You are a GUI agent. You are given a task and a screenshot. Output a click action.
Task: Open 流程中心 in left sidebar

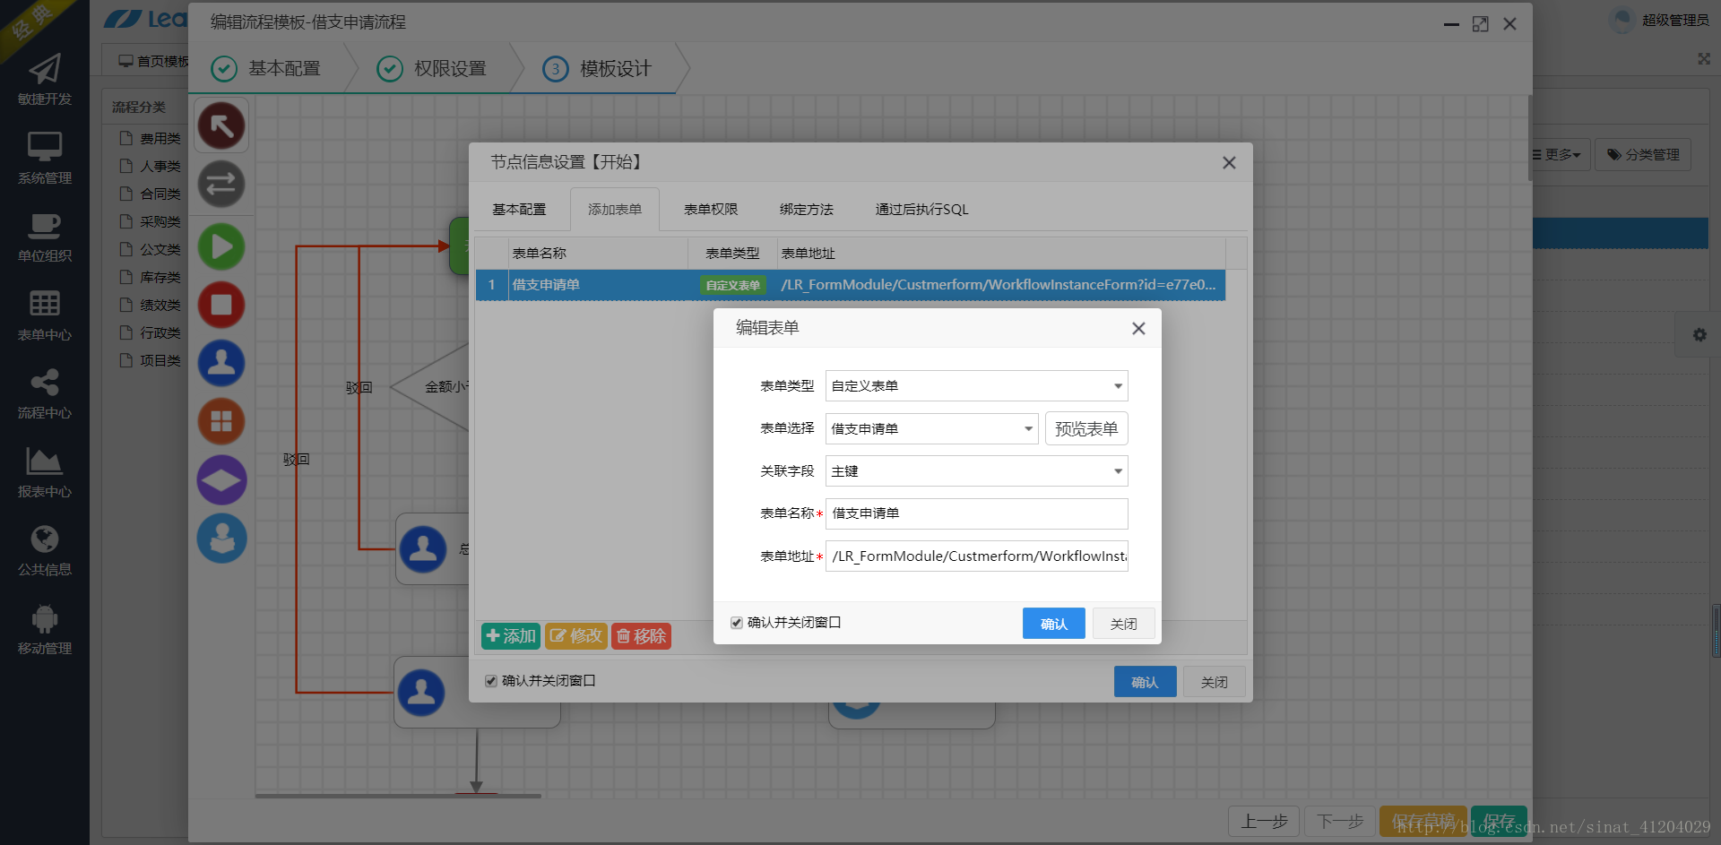(45, 394)
